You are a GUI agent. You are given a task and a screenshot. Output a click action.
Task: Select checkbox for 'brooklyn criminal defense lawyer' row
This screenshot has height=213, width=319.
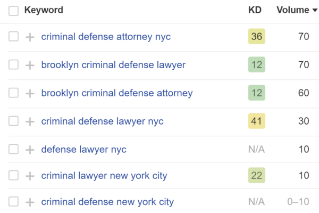pyautogui.click(x=14, y=65)
